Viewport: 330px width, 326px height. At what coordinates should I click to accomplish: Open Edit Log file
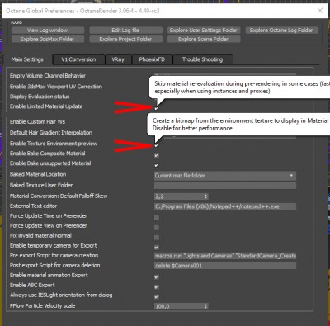125,30
